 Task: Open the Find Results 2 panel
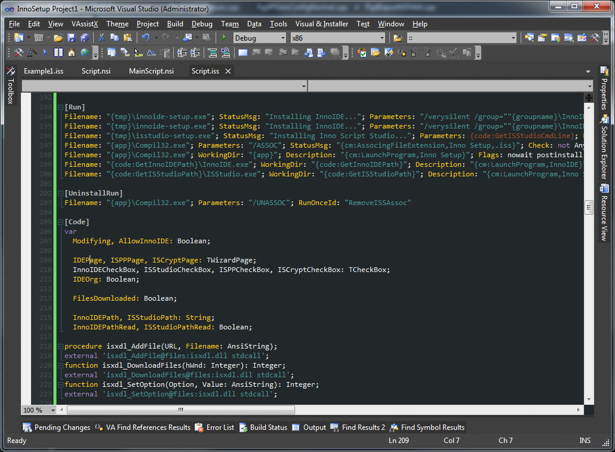(x=358, y=427)
